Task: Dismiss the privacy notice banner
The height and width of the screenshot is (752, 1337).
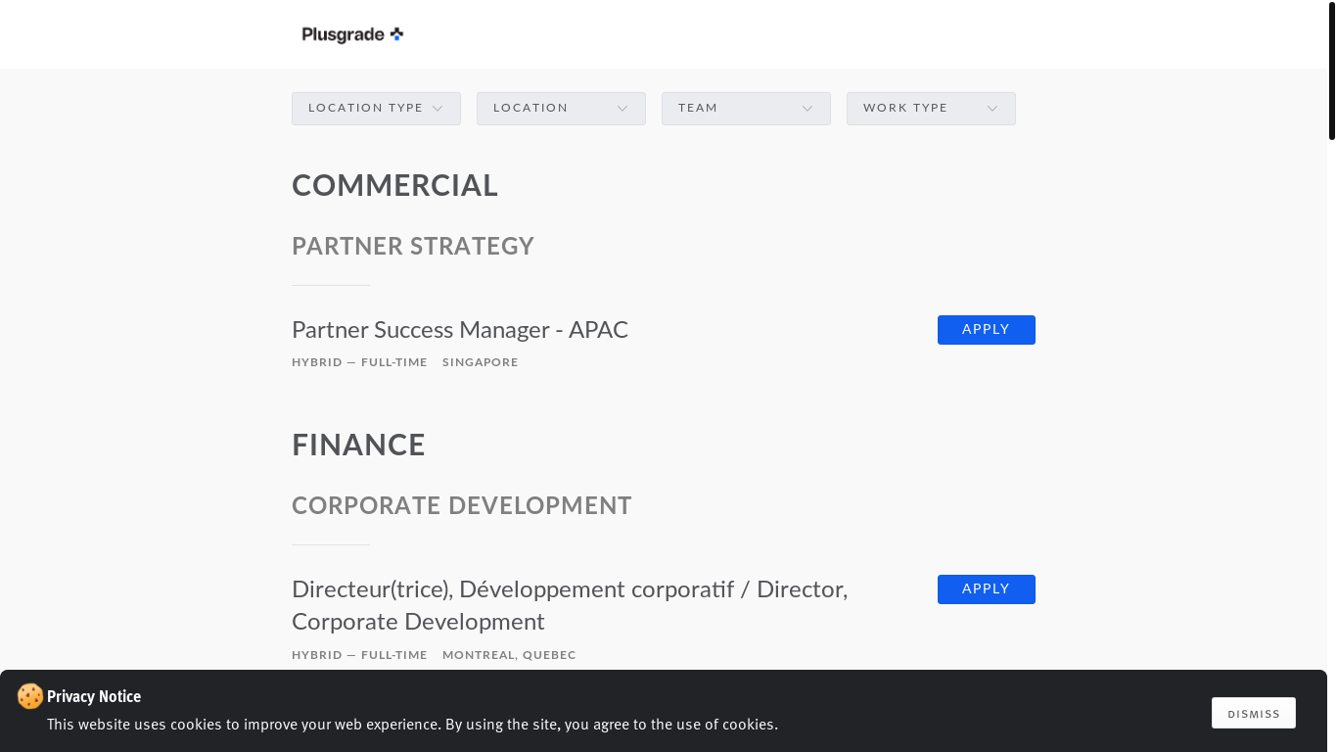Action: click(x=1253, y=713)
